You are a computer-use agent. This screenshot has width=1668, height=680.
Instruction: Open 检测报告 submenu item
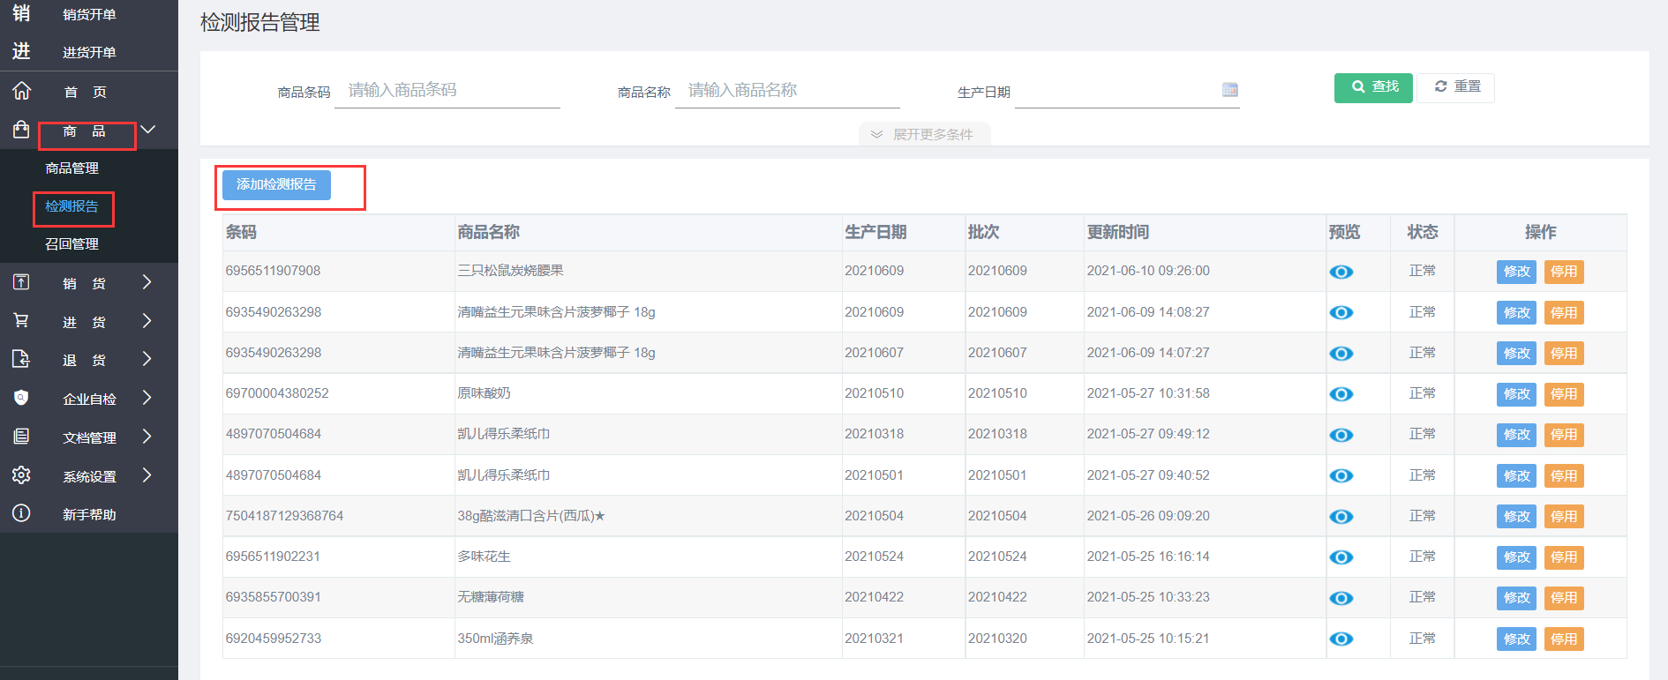[x=72, y=205]
